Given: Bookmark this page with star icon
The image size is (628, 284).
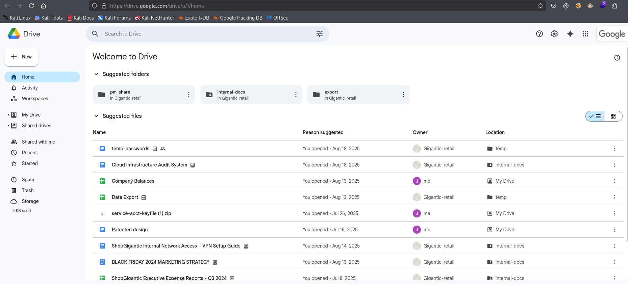Looking at the screenshot, I should 541,6.
